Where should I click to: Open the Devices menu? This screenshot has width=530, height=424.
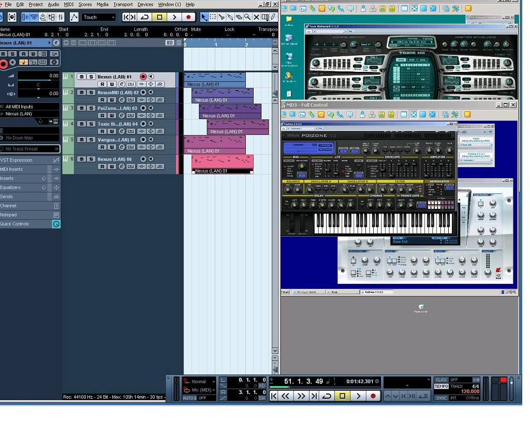coord(145,4)
